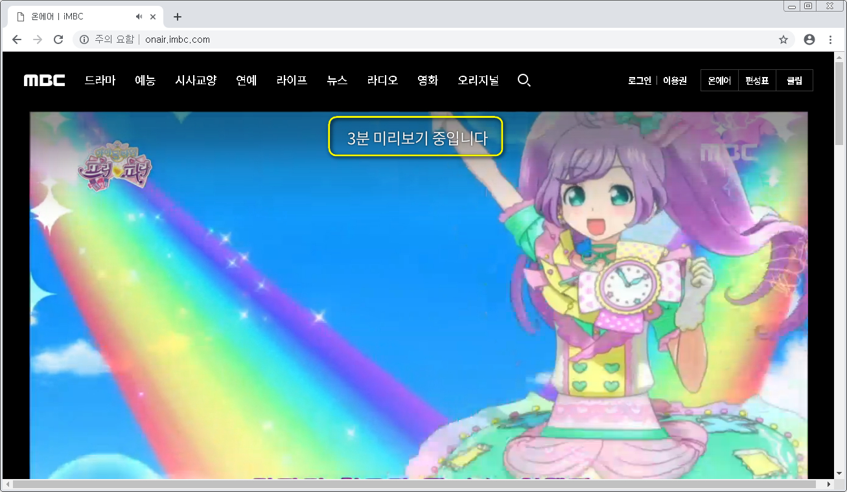This screenshot has height=492, width=847.
Task: Bookmark page with the star icon
Action: (783, 39)
